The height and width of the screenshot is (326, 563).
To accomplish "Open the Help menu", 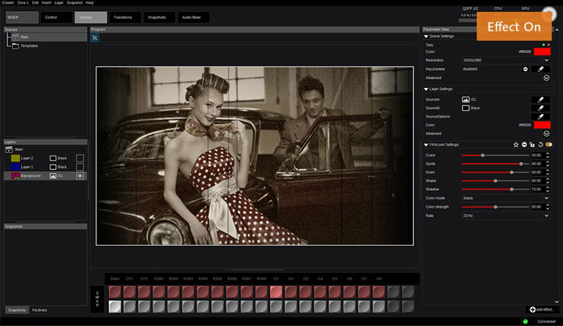I will point(89,3).
